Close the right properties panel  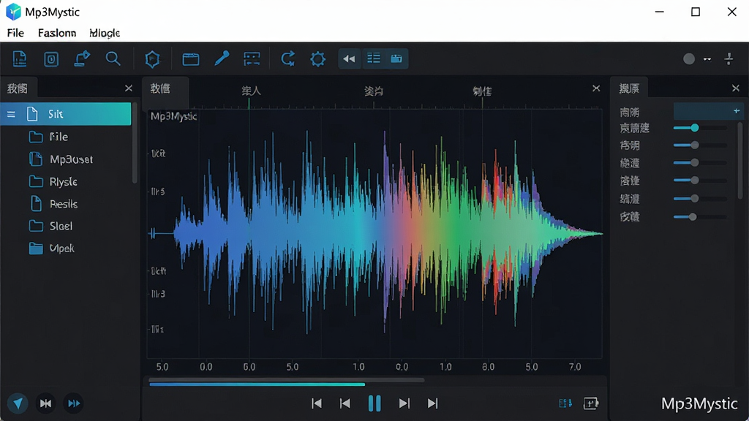(x=736, y=88)
